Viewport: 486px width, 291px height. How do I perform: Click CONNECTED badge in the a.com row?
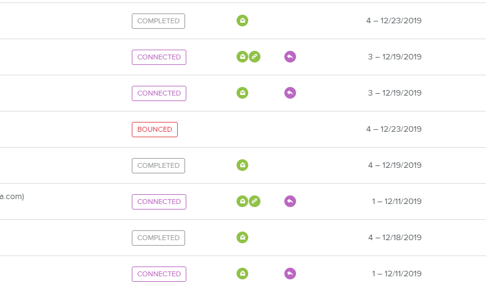pyautogui.click(x=159, y=202)
